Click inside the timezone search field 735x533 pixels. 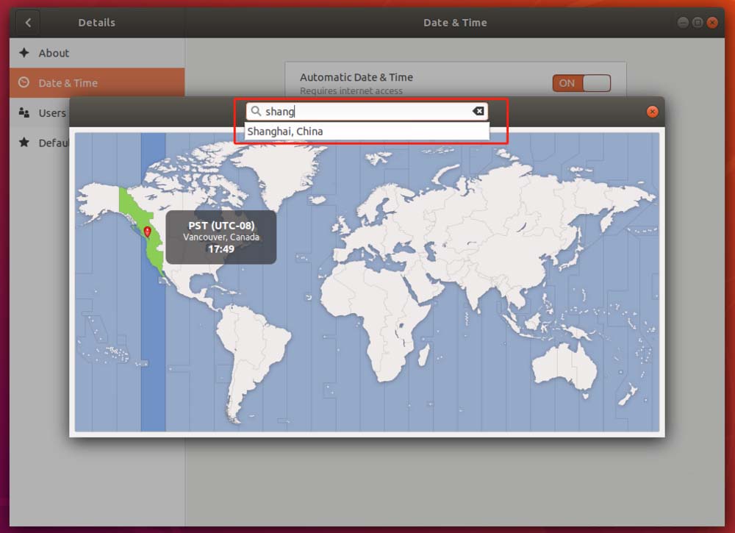click(353, 110)
